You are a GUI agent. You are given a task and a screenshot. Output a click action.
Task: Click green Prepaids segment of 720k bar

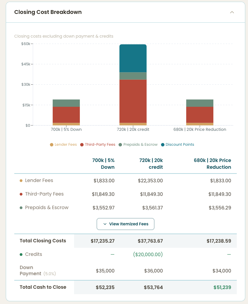click(x=133, y=76)
